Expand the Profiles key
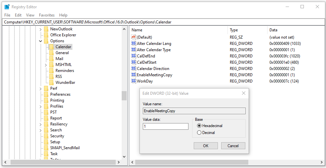The width and height of the screenshot is (326, 168). point(41,107)
